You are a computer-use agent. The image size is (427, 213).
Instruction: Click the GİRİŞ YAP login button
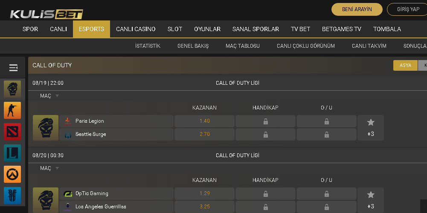click(408, 9)
